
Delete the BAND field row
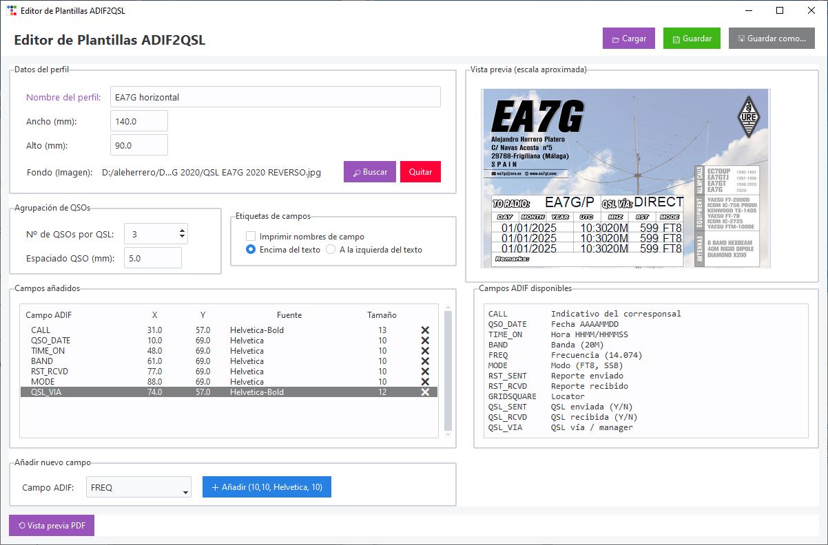(425, 361)
